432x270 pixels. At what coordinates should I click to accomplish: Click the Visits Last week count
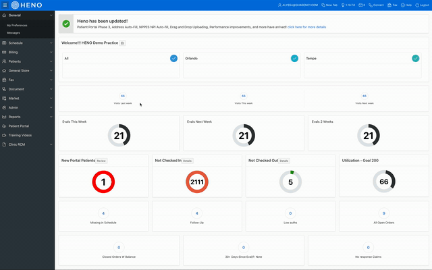[123, 96]
